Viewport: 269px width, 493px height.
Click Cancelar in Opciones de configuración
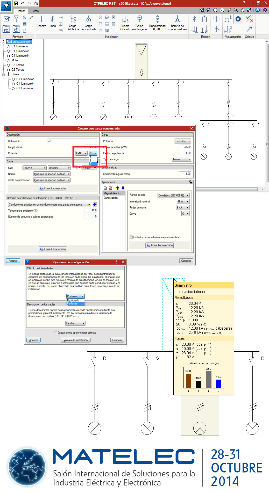[117, 340]
